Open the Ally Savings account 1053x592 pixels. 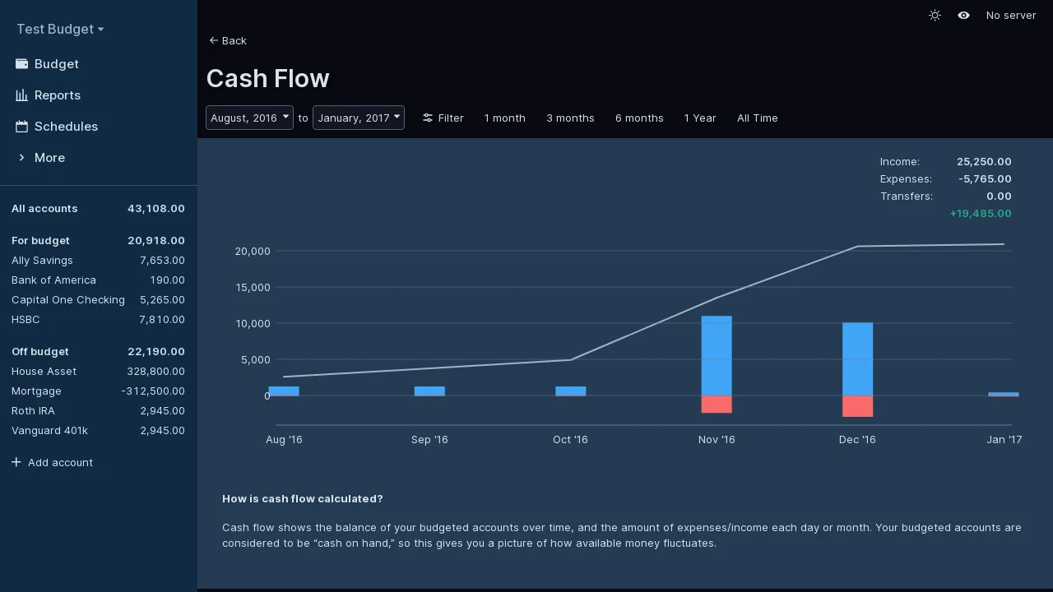pos(42,261)
